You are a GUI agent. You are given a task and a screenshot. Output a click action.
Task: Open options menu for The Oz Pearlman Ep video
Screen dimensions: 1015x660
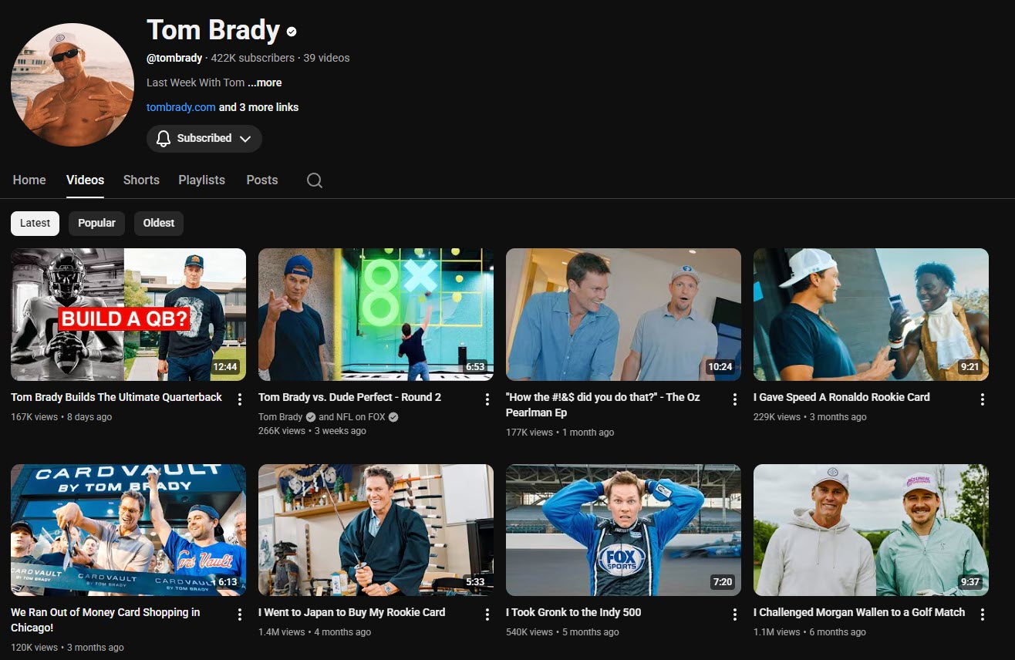(x=735, y=399)
